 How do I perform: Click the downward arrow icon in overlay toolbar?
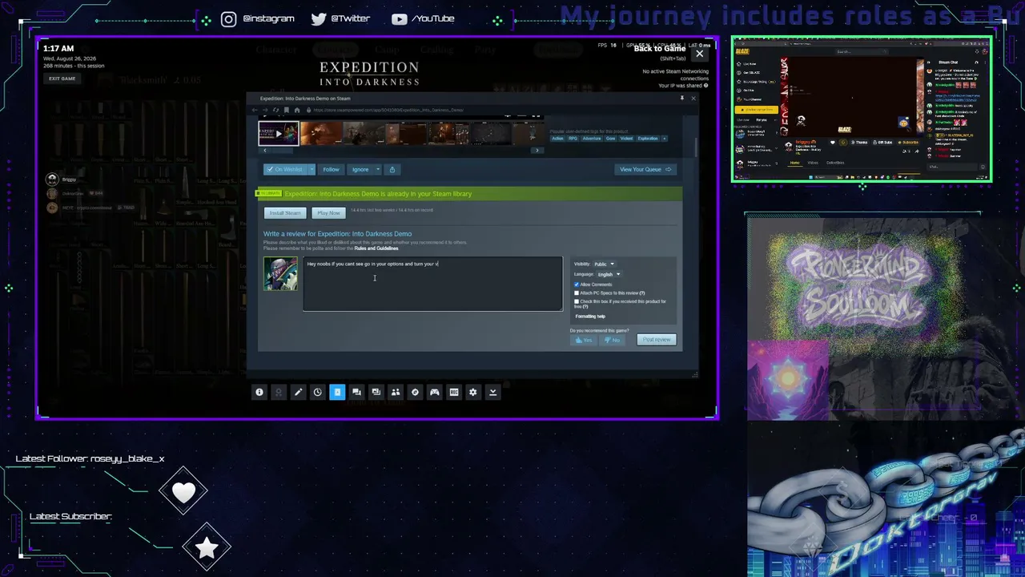tap(492, 392)
